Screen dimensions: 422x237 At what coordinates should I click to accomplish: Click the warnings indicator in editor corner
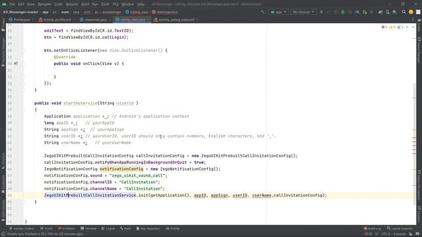(x=392, y=27)
